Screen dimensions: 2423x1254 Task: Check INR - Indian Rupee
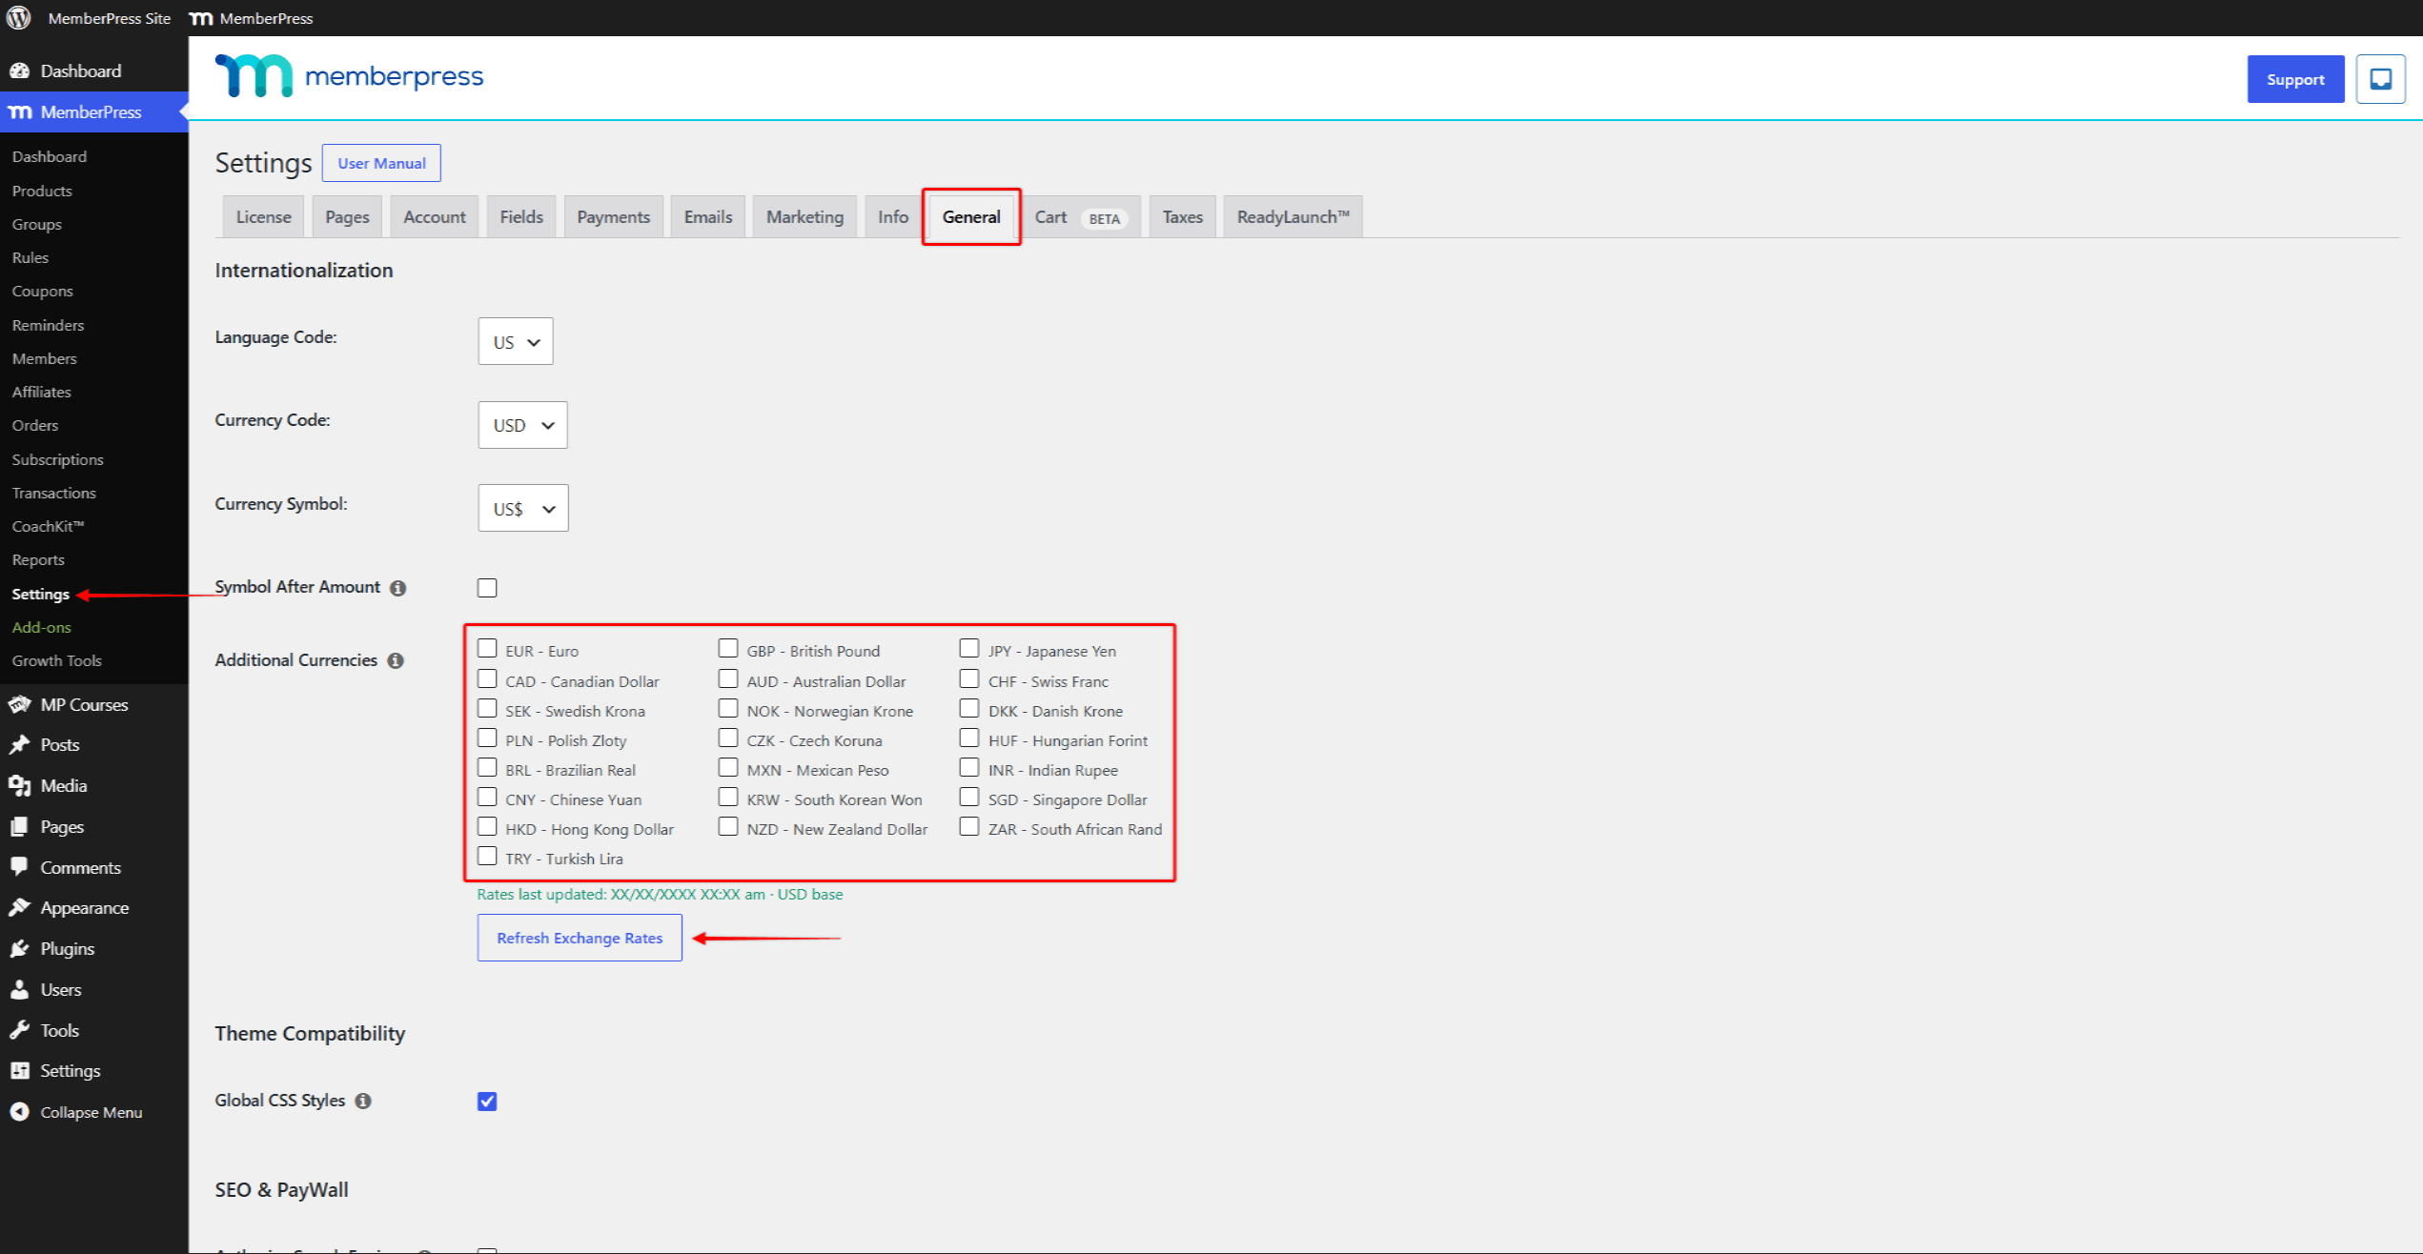coord(969,768)
